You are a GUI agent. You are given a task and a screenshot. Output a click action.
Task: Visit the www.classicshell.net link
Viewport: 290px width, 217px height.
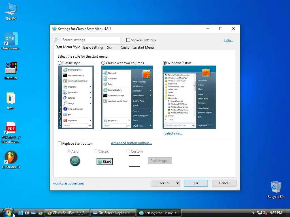pyautogui.click(x=69, y=183)
